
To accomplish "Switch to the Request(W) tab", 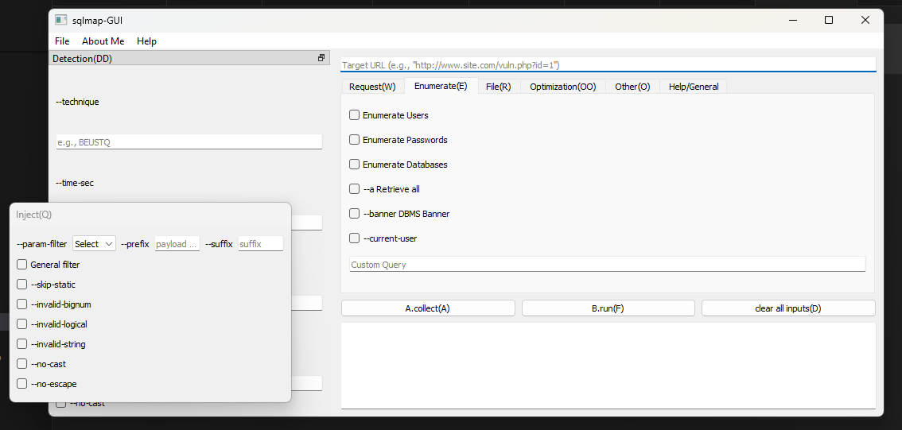I will (x=372, y=87).
